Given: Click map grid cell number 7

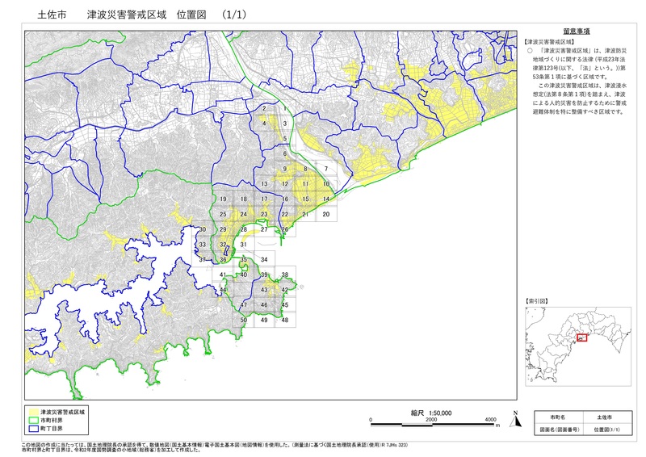Looking at the screenshot, I should 325,169.
